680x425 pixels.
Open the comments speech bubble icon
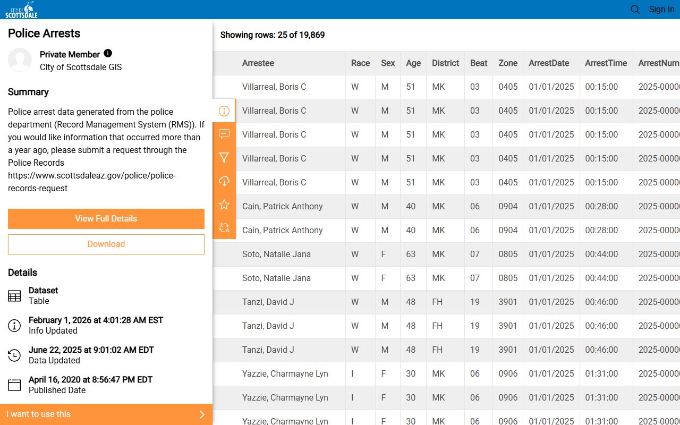tap(224, 134)
